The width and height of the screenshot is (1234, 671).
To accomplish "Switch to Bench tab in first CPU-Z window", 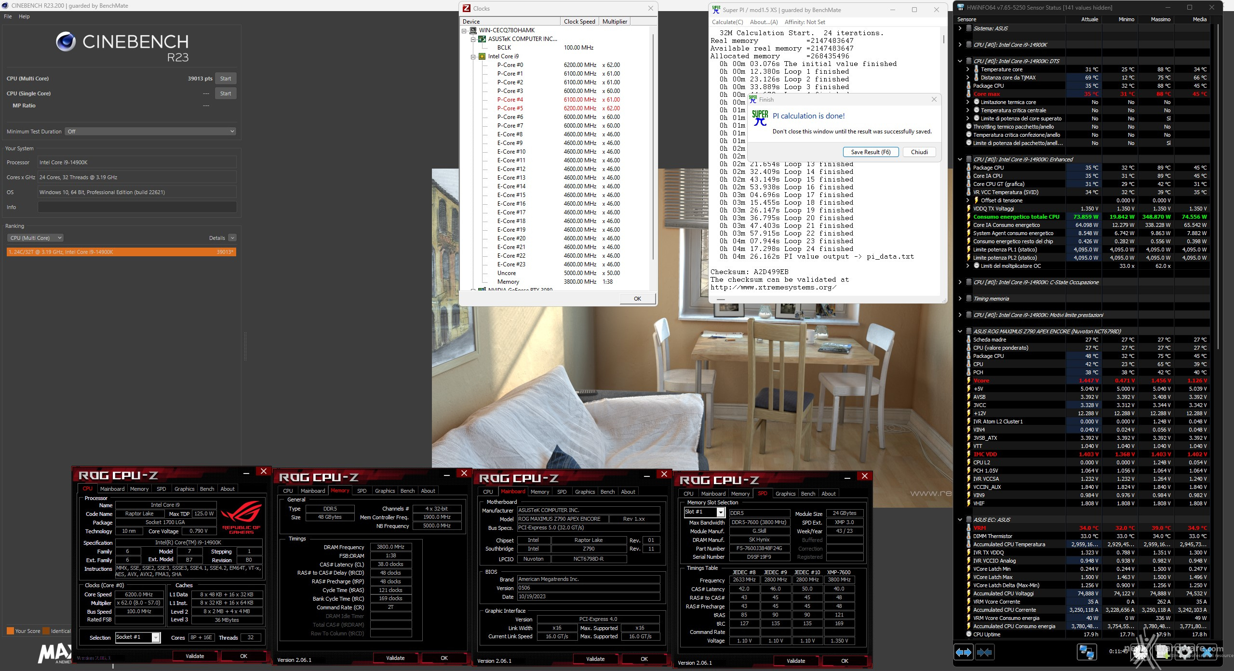I will pos(207,489).
